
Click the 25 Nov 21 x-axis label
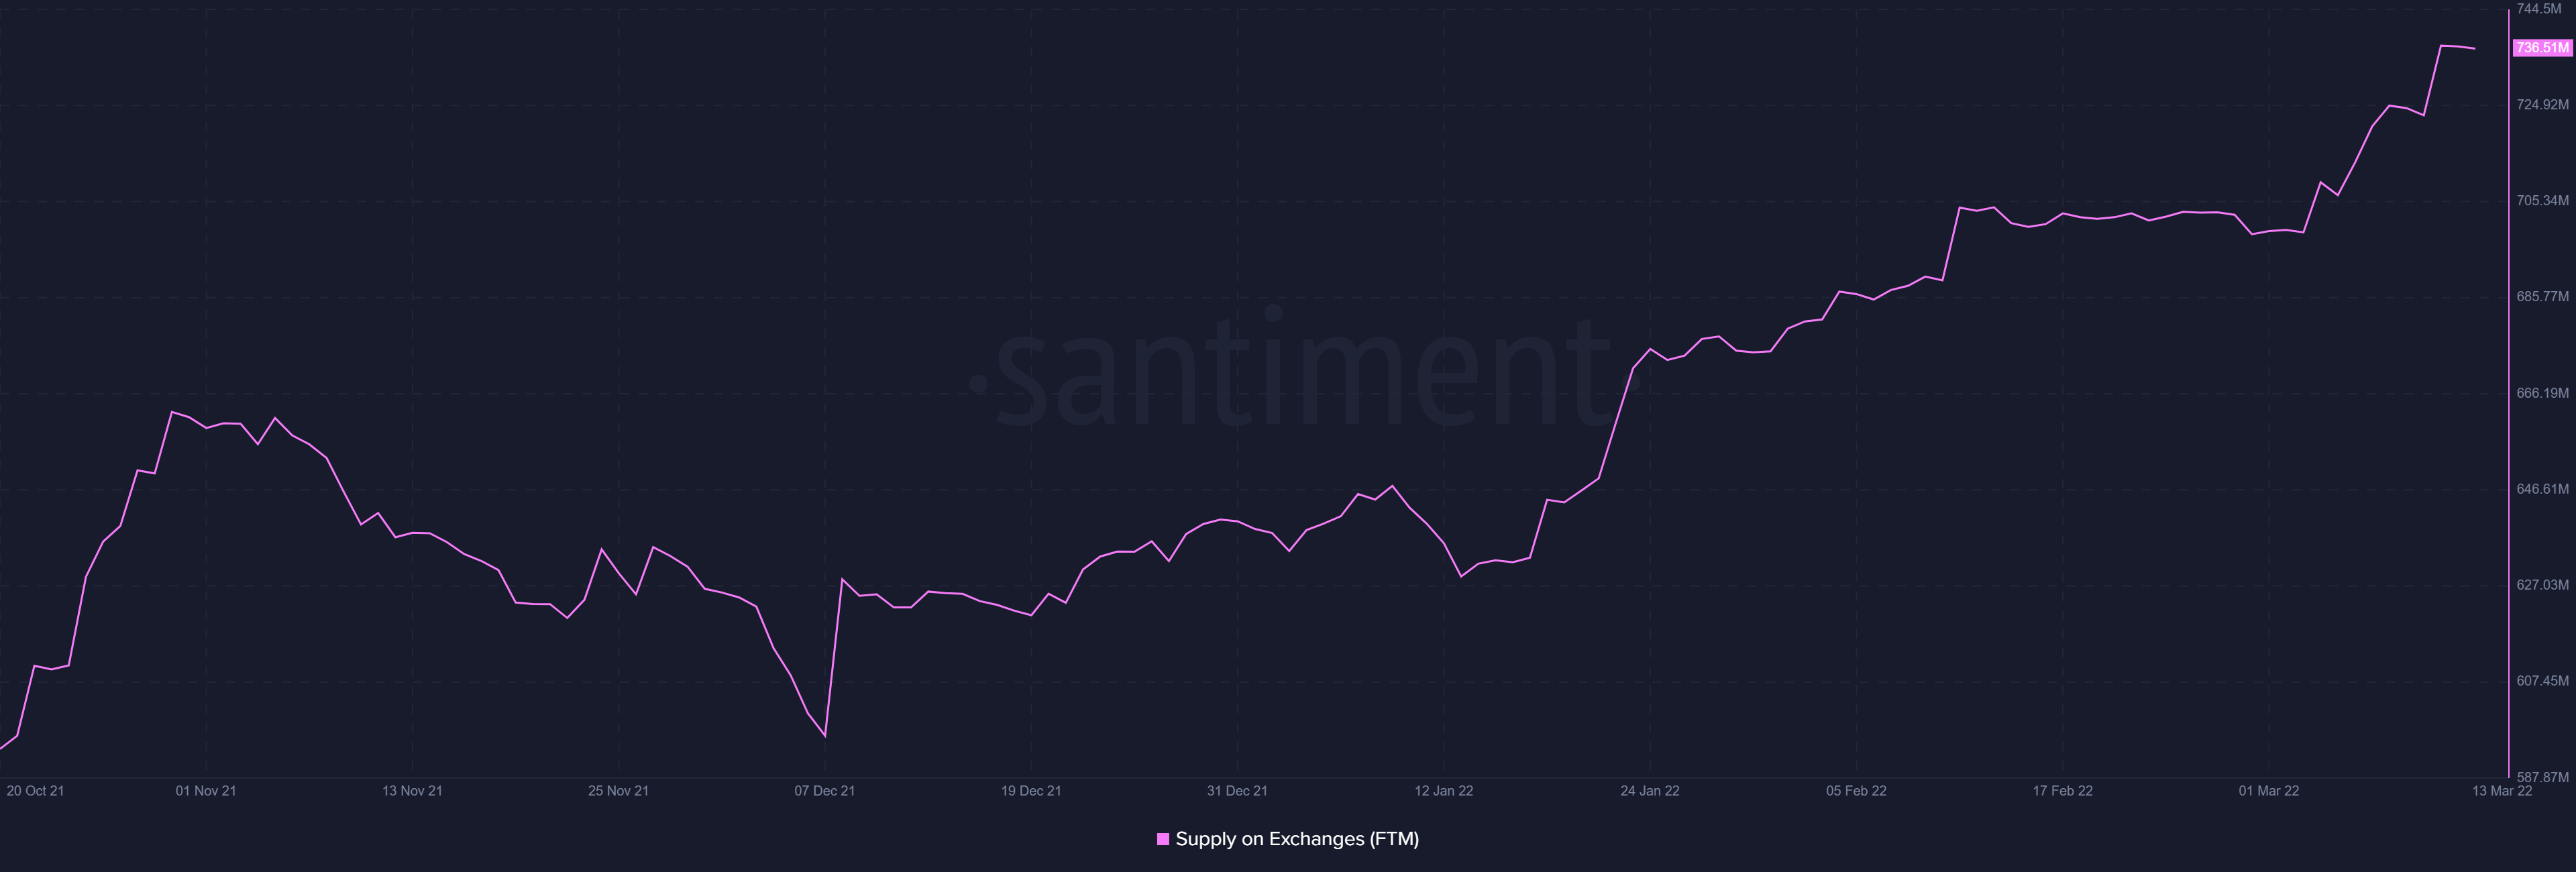[618, 791]
